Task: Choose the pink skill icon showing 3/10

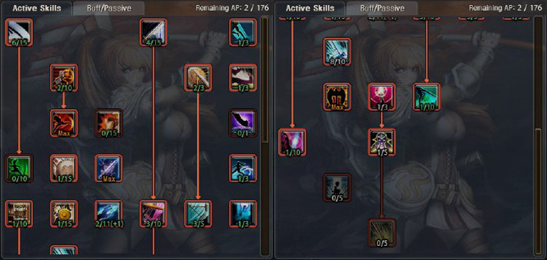Action: point(153,214)
